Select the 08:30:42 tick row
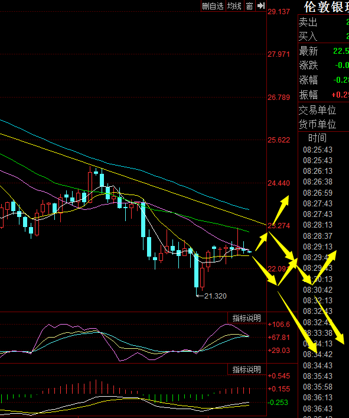This screenshot has height=418, width=349. (x=318, y=290)
